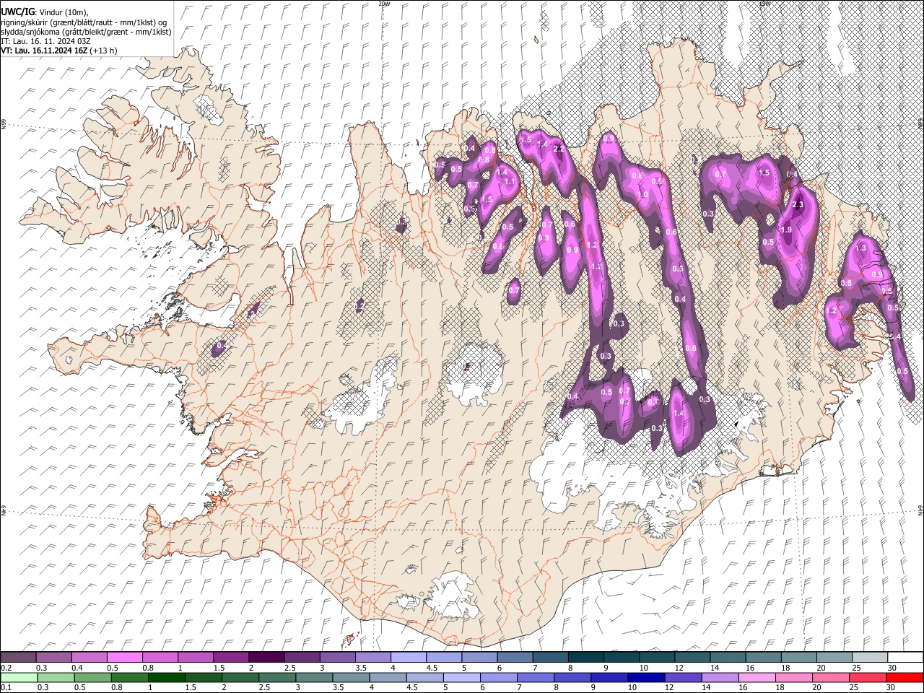Select the dark teal 8–9 snow legend swatch
Screen dimensions: 924x693
coord(586,657)
